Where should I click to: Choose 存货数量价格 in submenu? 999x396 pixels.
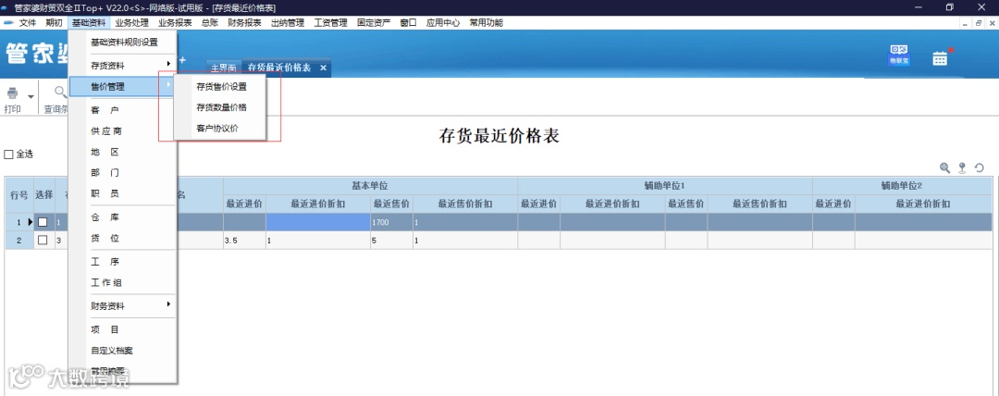(221, 107)
